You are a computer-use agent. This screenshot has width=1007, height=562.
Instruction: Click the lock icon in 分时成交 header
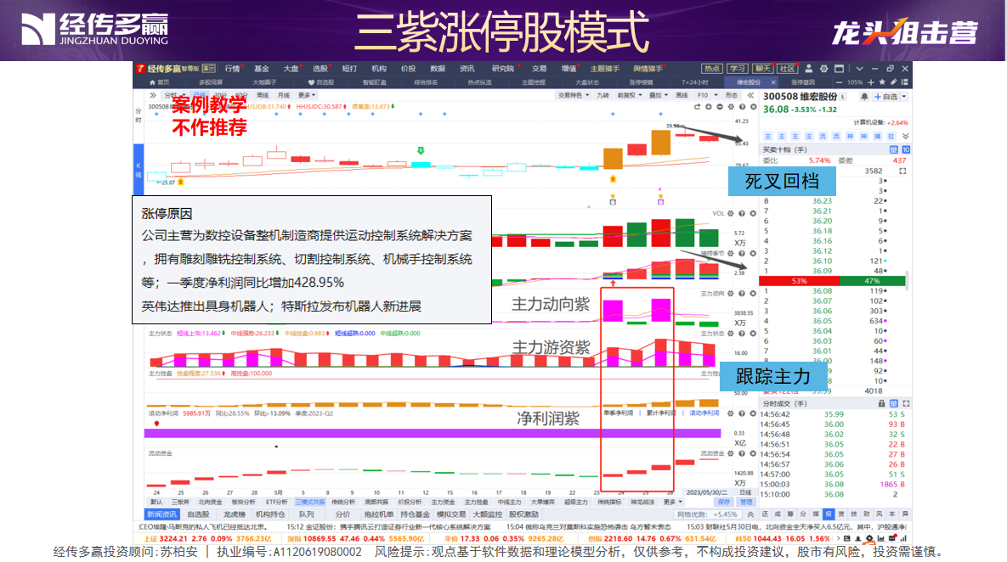[x=882, y=403]
